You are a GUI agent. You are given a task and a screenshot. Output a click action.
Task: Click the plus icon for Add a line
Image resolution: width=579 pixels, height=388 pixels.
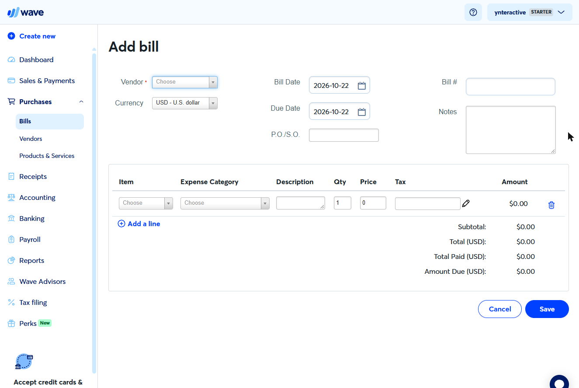point(121,224)
